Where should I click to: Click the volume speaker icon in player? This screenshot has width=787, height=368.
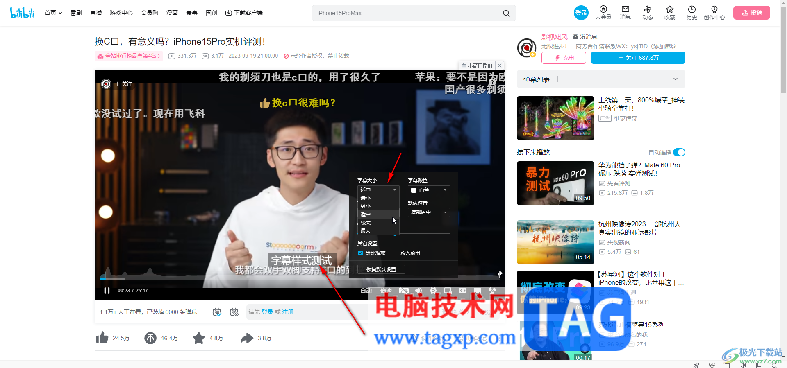(419, 291)
